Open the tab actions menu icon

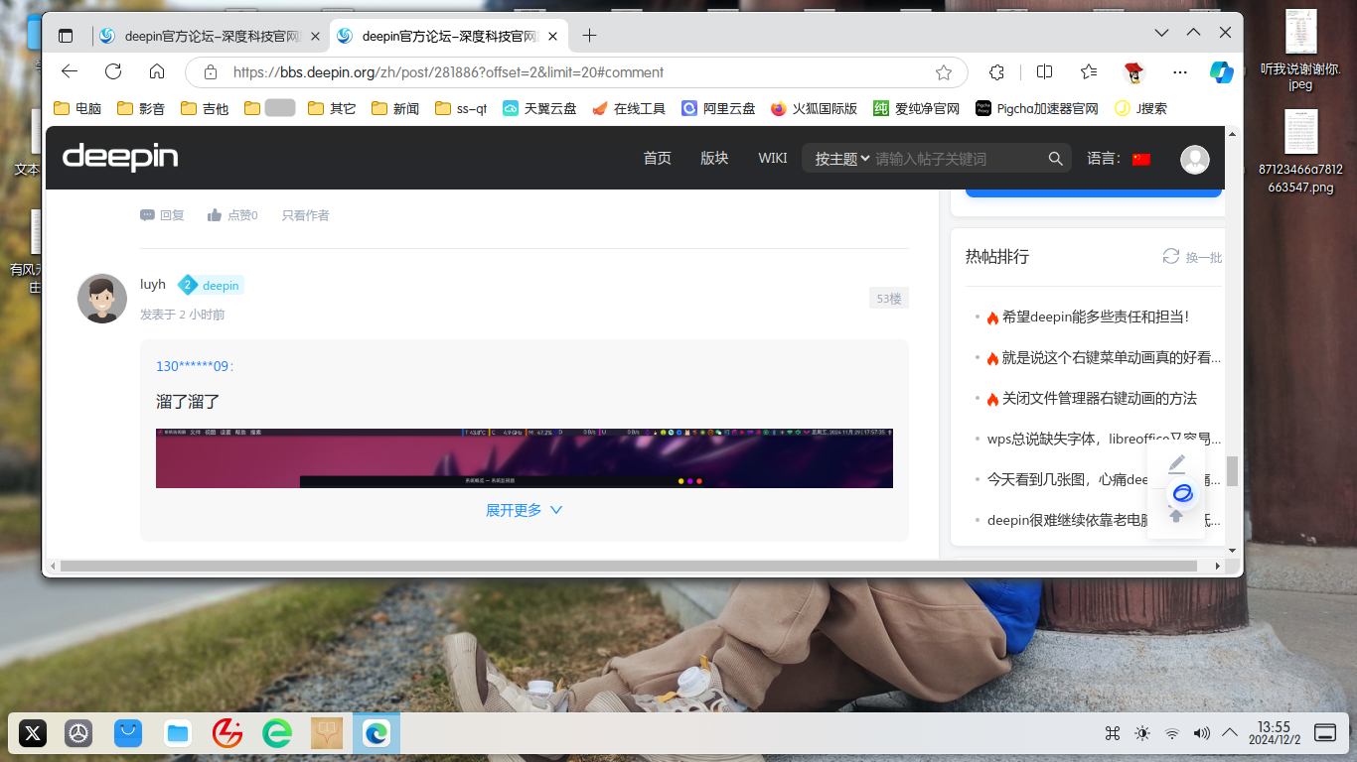coord(66,36)
